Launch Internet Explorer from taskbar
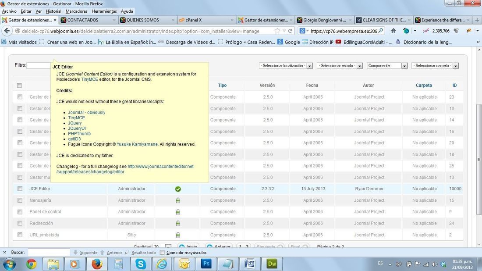The image size is (482, 271). (x=162, y=264)
